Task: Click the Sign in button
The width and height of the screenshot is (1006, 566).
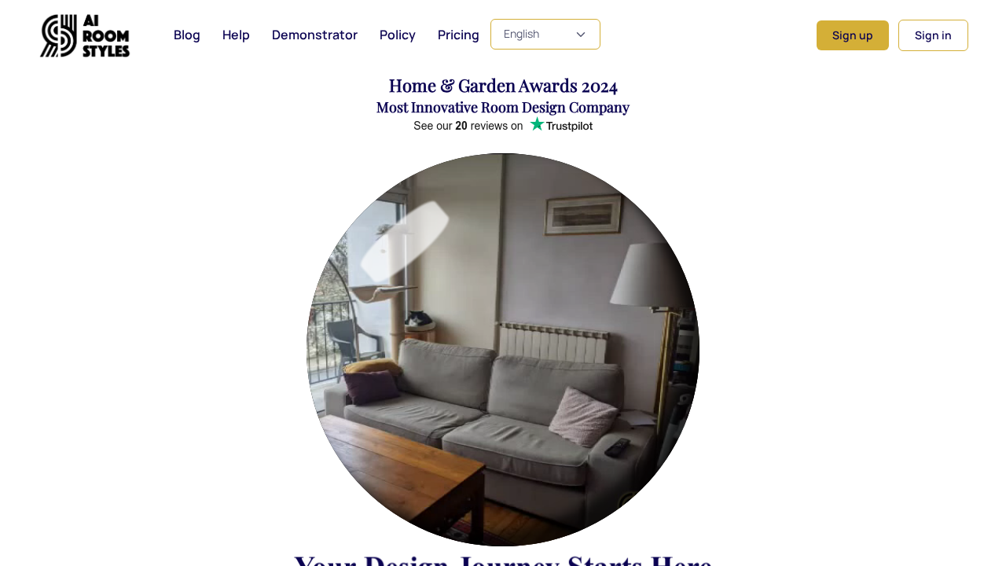Action: click(x=933, y=35)
